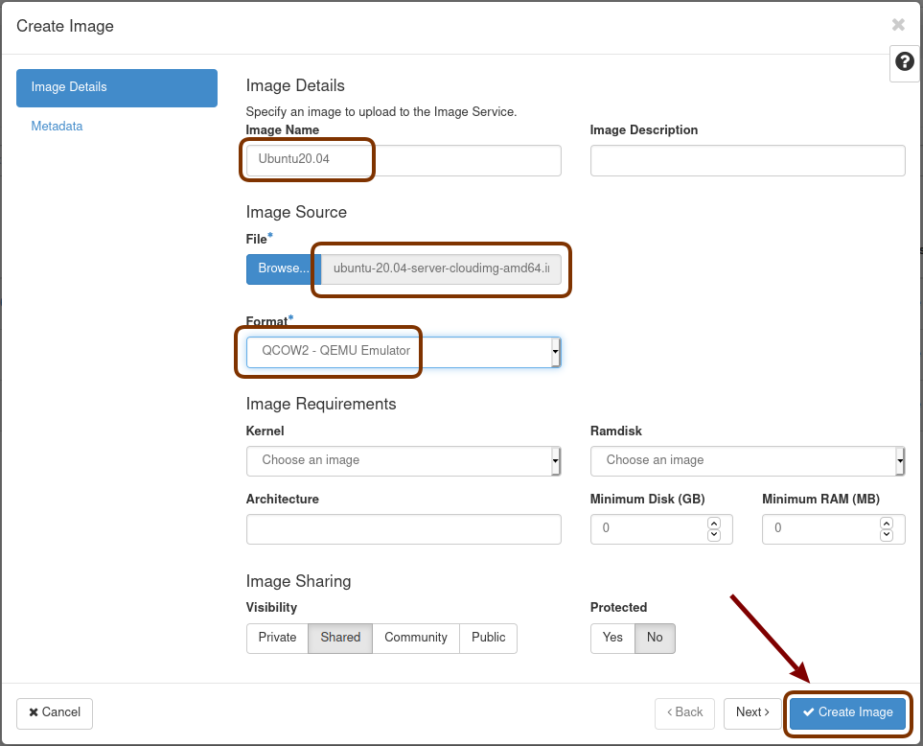Increase the Minimum Disk value with up arrow
The image size is (923, 746).
713,523
